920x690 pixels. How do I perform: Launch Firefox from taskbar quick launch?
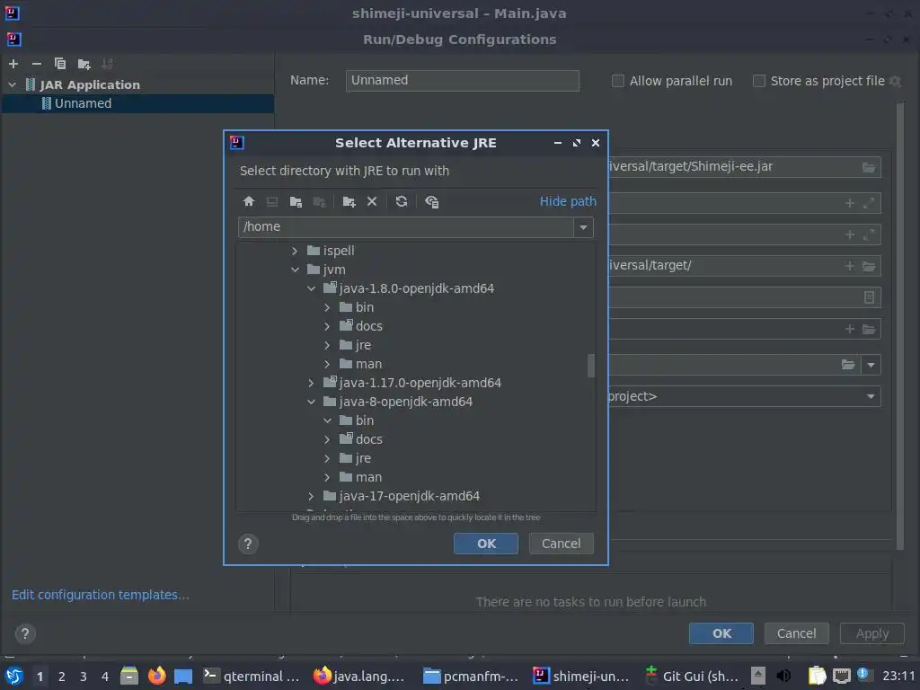pos(156,676)
